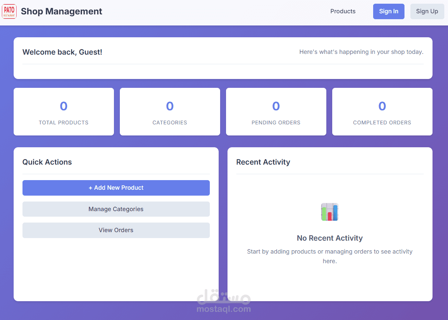Click the Sign Up button

[x=427, y=11]
